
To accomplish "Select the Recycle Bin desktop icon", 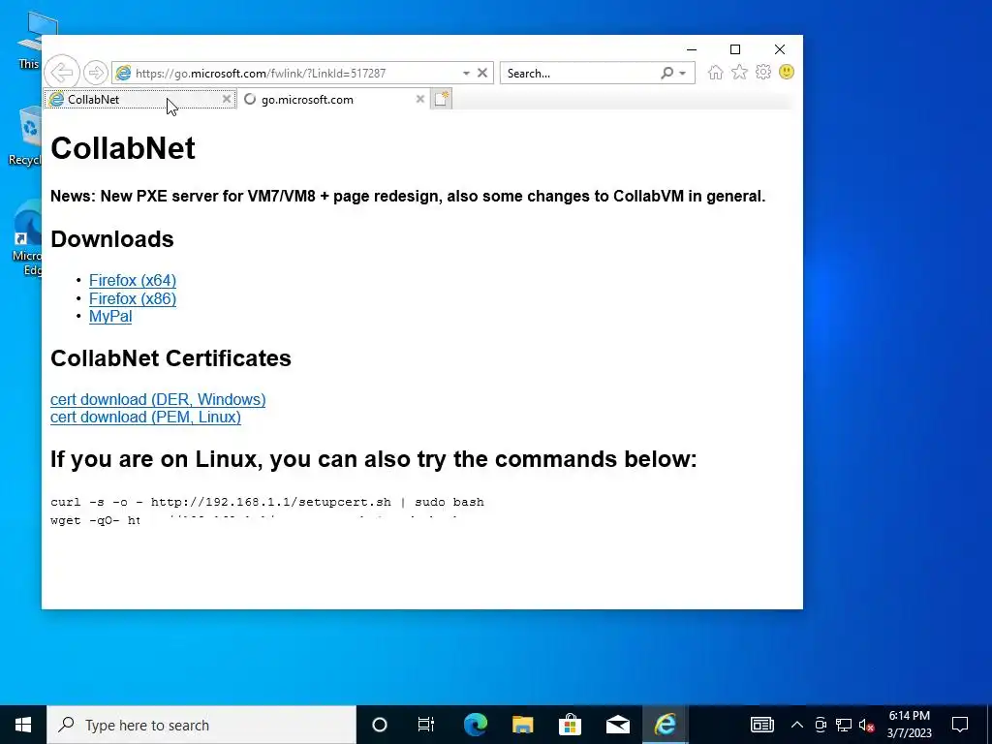I will tap(25, 136).
